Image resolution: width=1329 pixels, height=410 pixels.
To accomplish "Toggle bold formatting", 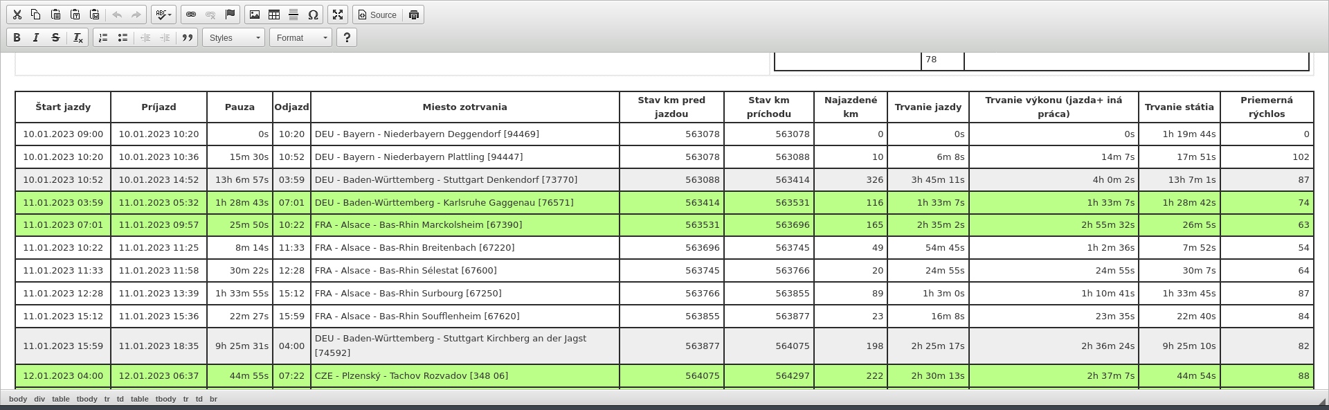I will (x=17, y=37).
